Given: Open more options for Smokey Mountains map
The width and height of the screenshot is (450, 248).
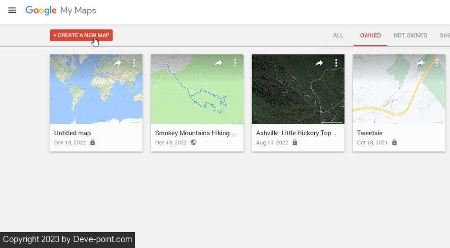Looking at the screenshot, I should [235, 63].
